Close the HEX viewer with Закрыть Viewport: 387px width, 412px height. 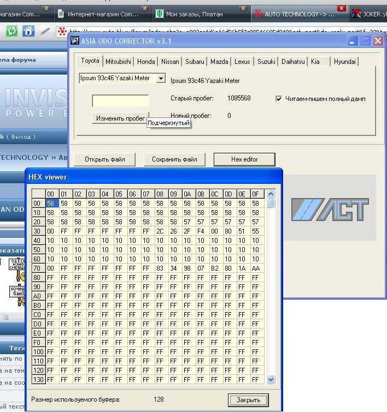[248, 400]
